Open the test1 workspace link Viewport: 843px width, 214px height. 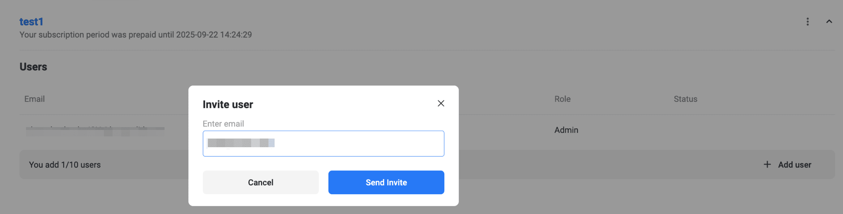[31, 22]
